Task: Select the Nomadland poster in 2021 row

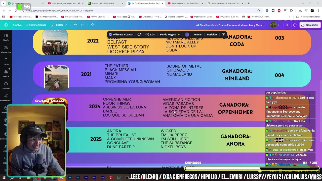Action: [x=56, y=78]
